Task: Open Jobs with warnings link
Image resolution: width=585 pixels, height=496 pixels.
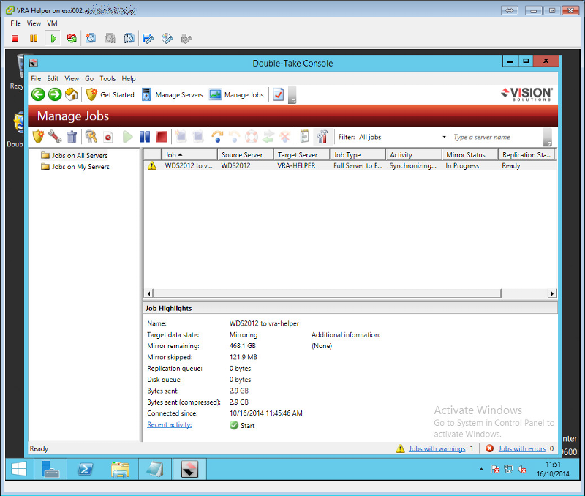Action: [x=437, y=448]
